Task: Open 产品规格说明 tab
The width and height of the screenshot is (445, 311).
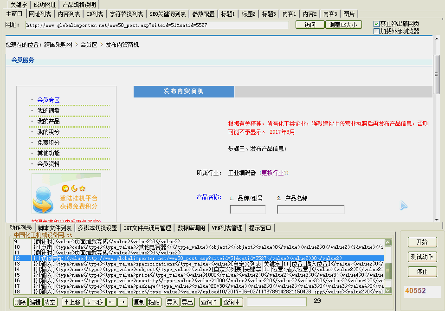Action: point(79,5)
